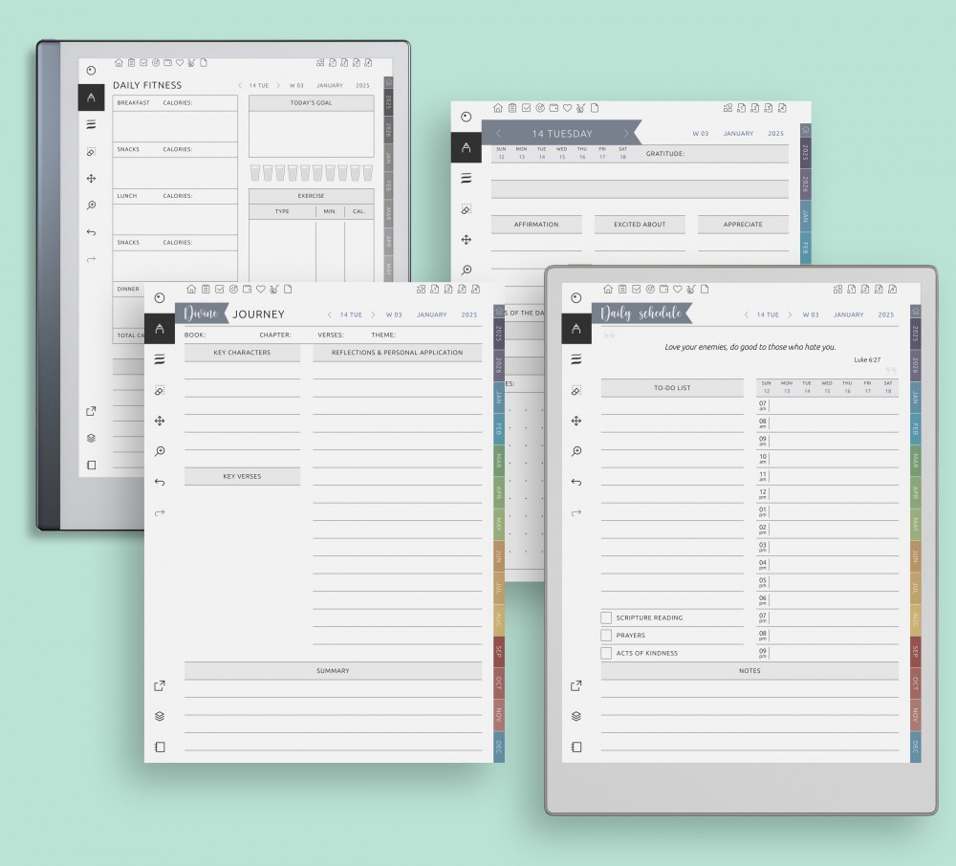Open the layers icon on Daily schedule page

[x=576, y=716]
